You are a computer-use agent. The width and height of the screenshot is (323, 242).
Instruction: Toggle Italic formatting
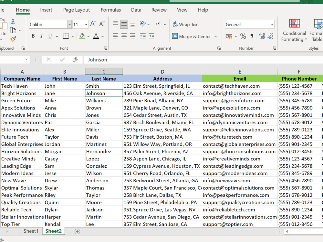click(x=42, y=36)
